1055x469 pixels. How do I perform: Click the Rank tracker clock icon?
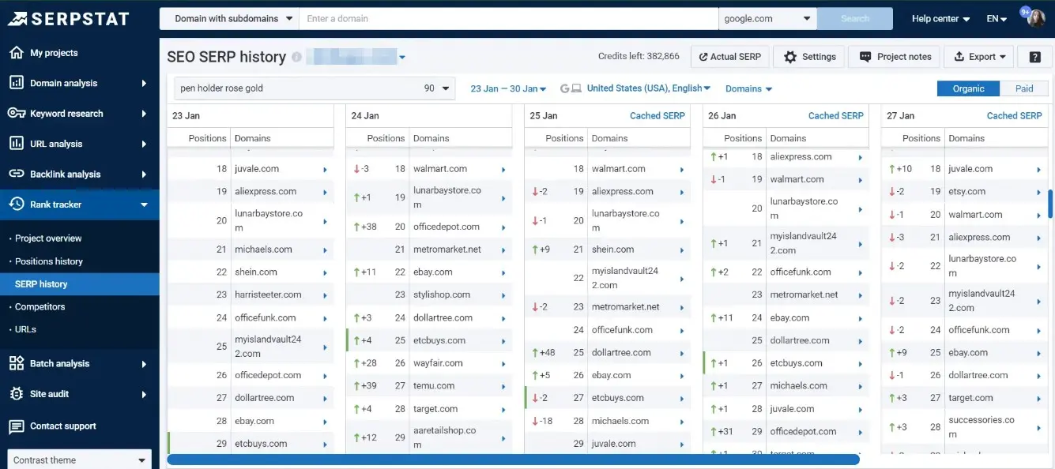tap(16, 204)
